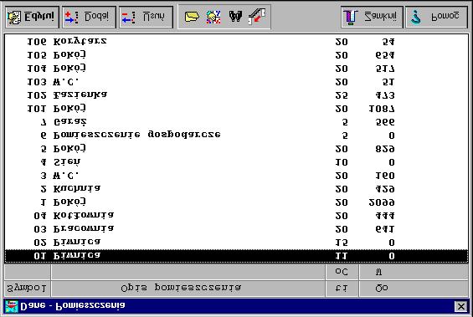Click the value 517 in row 104
Viewport: 473px width, 317px height.
[385, 69]
